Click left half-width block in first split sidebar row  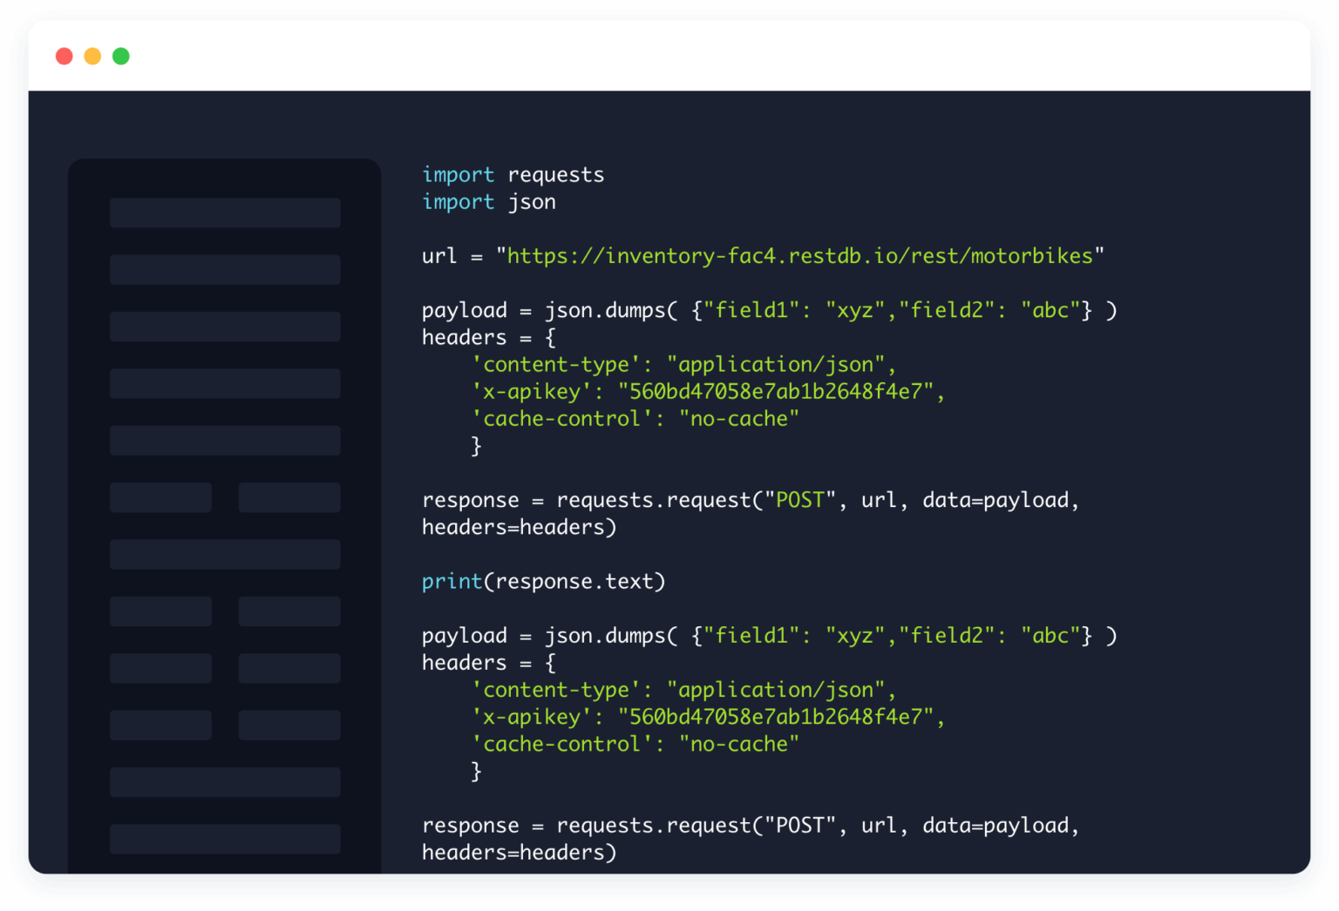pyautogui.click(x=160, y=497)
